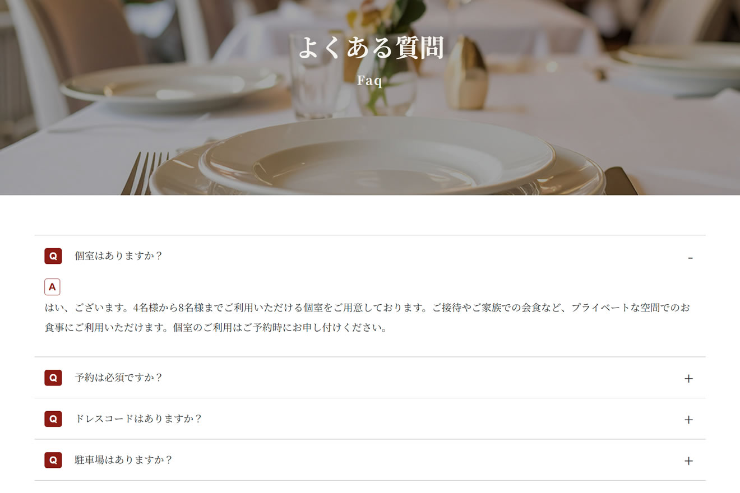The width and height of the screenshot is (740, 493).
Task: Open the question ドレスコードはありますか？
Action: [x=138, y=418]
